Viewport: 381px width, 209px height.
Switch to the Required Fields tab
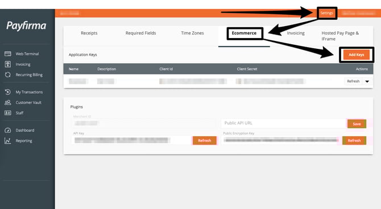[140, 33]
